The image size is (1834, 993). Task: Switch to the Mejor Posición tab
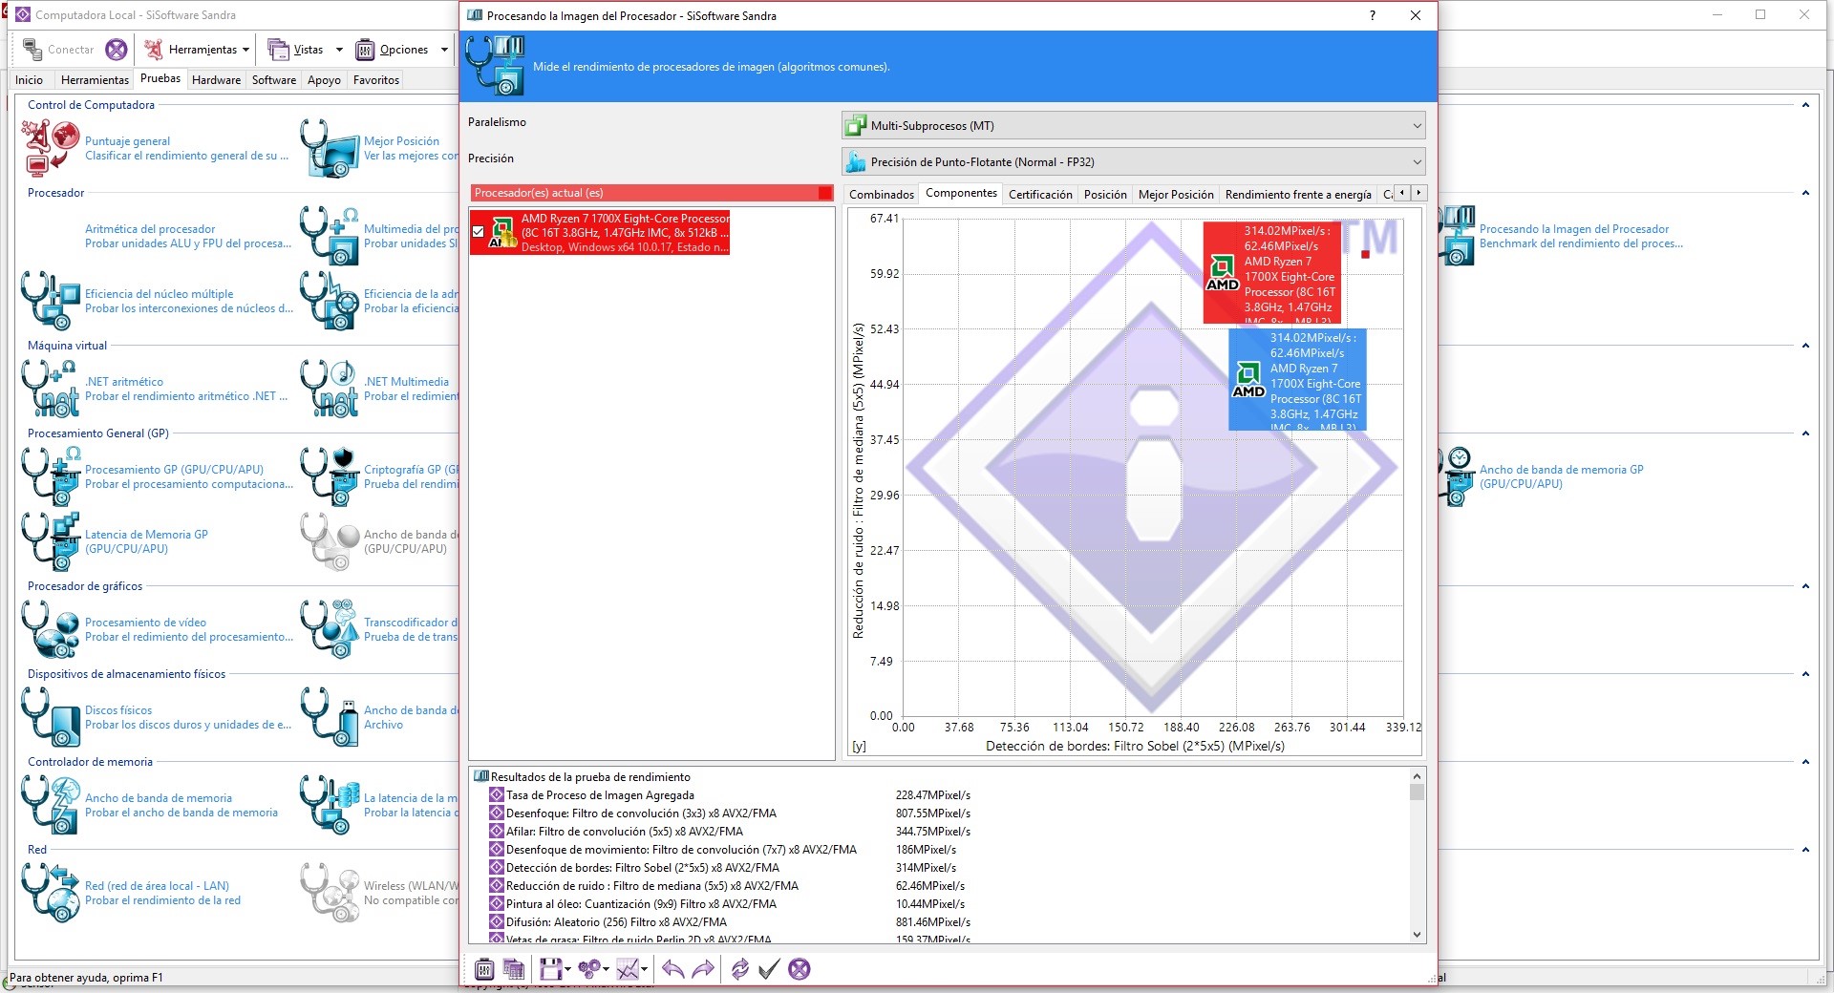(1176, 194)
